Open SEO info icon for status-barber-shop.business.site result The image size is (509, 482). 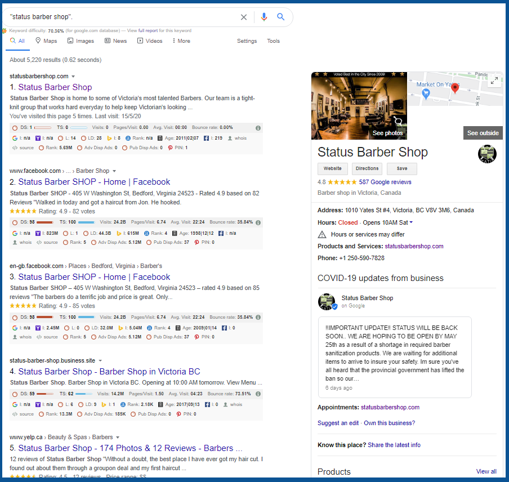pos(258,394)
